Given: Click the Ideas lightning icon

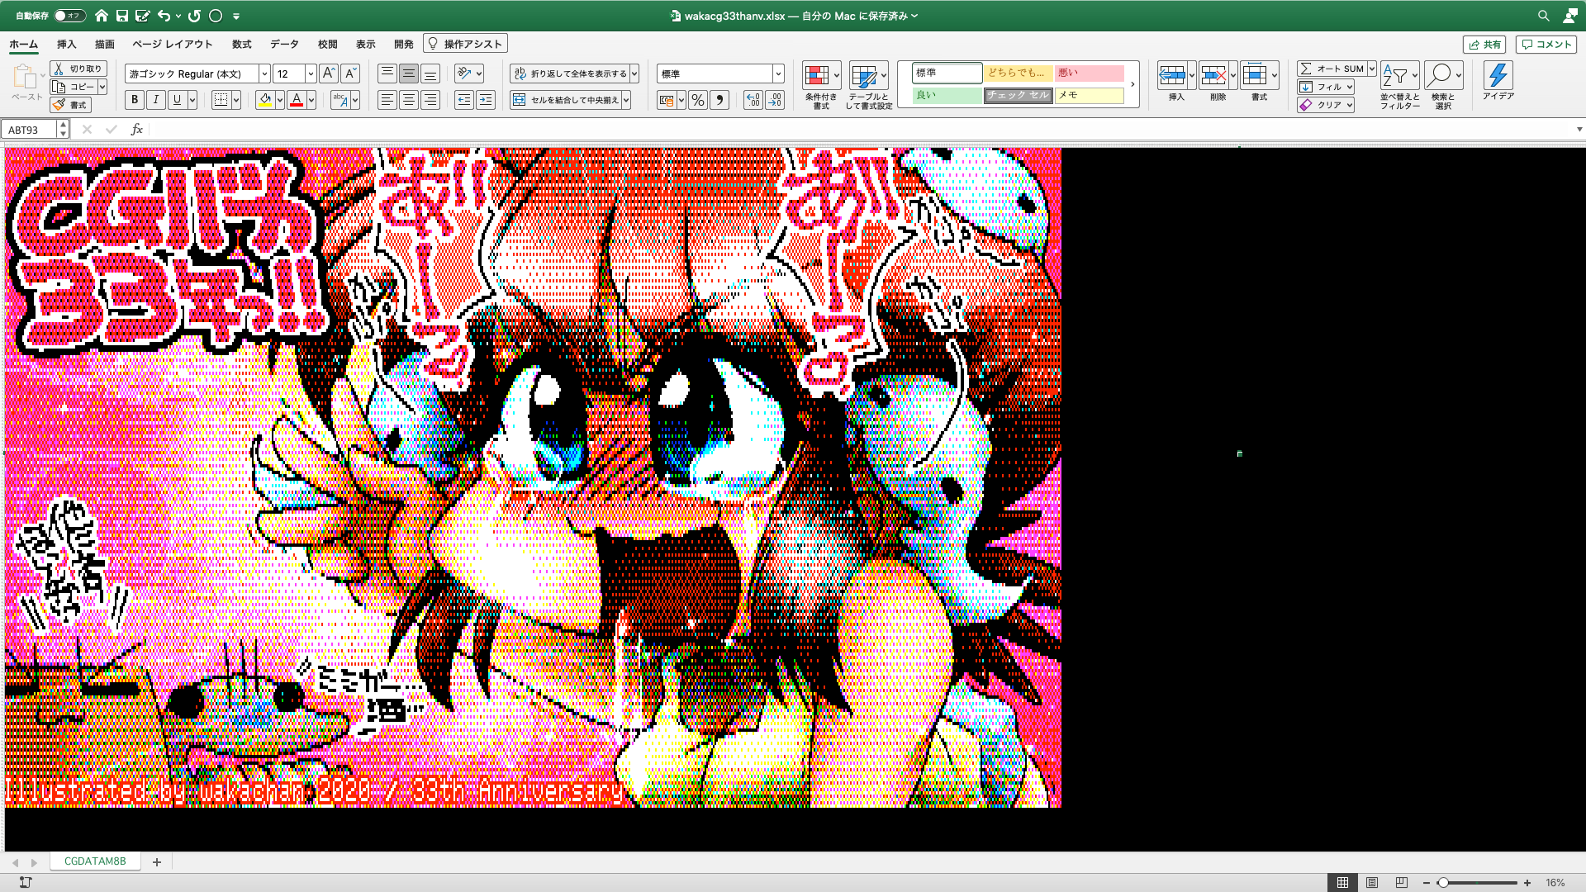Looking at the screenshot, I should (x=1498, y=81).
